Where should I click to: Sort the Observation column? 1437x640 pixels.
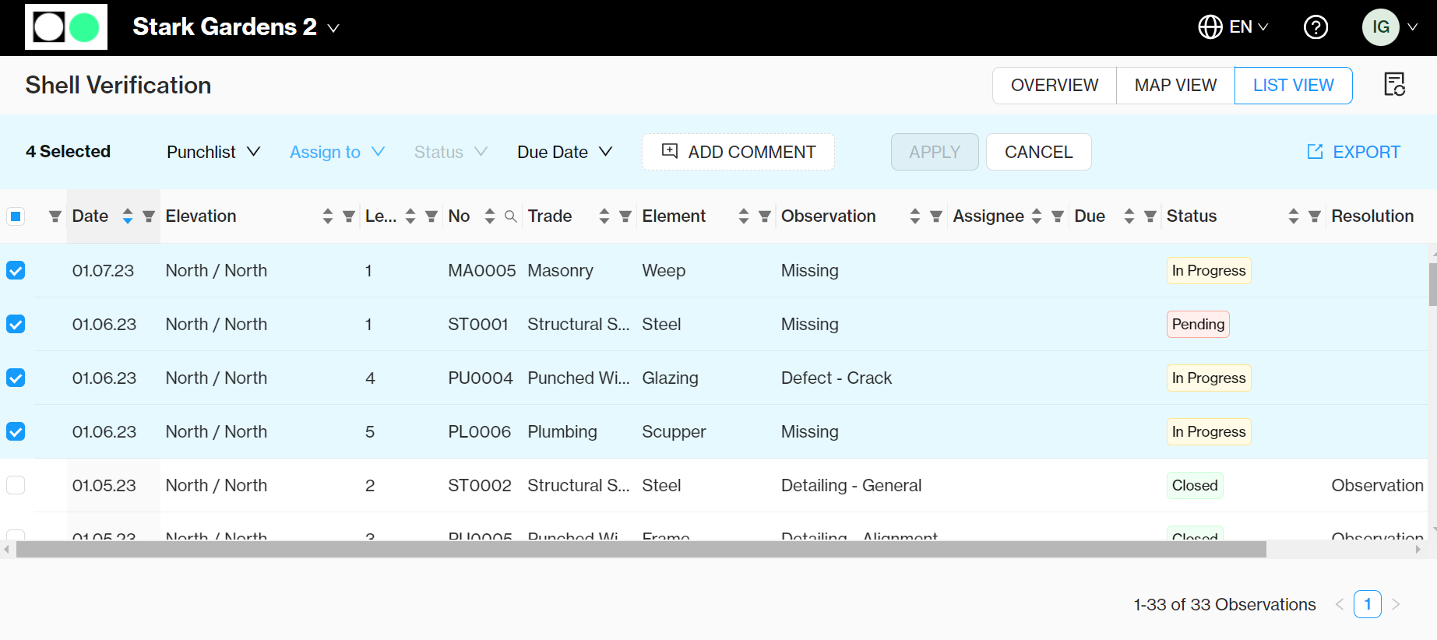(x=915, y=216)
